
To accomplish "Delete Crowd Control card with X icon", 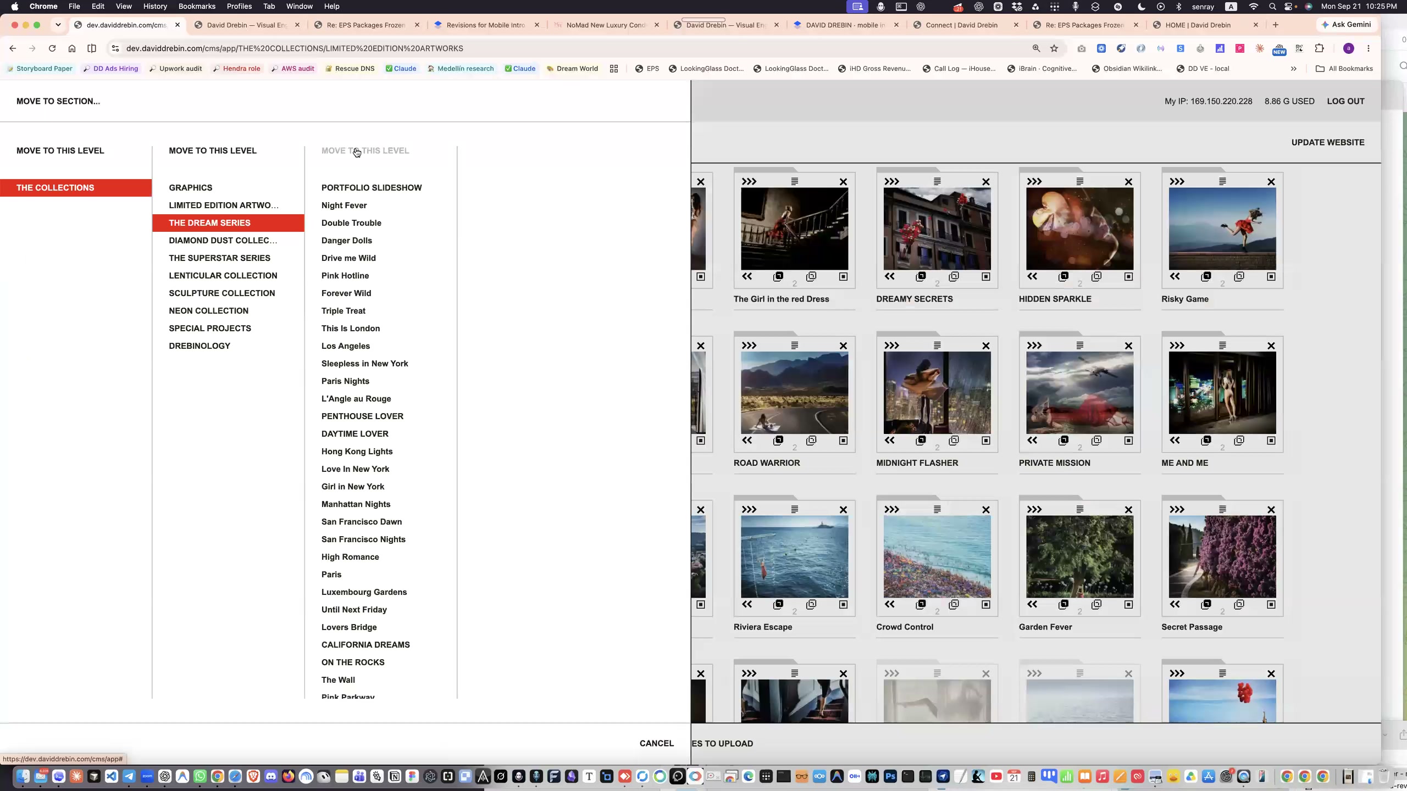I will 986,510.
